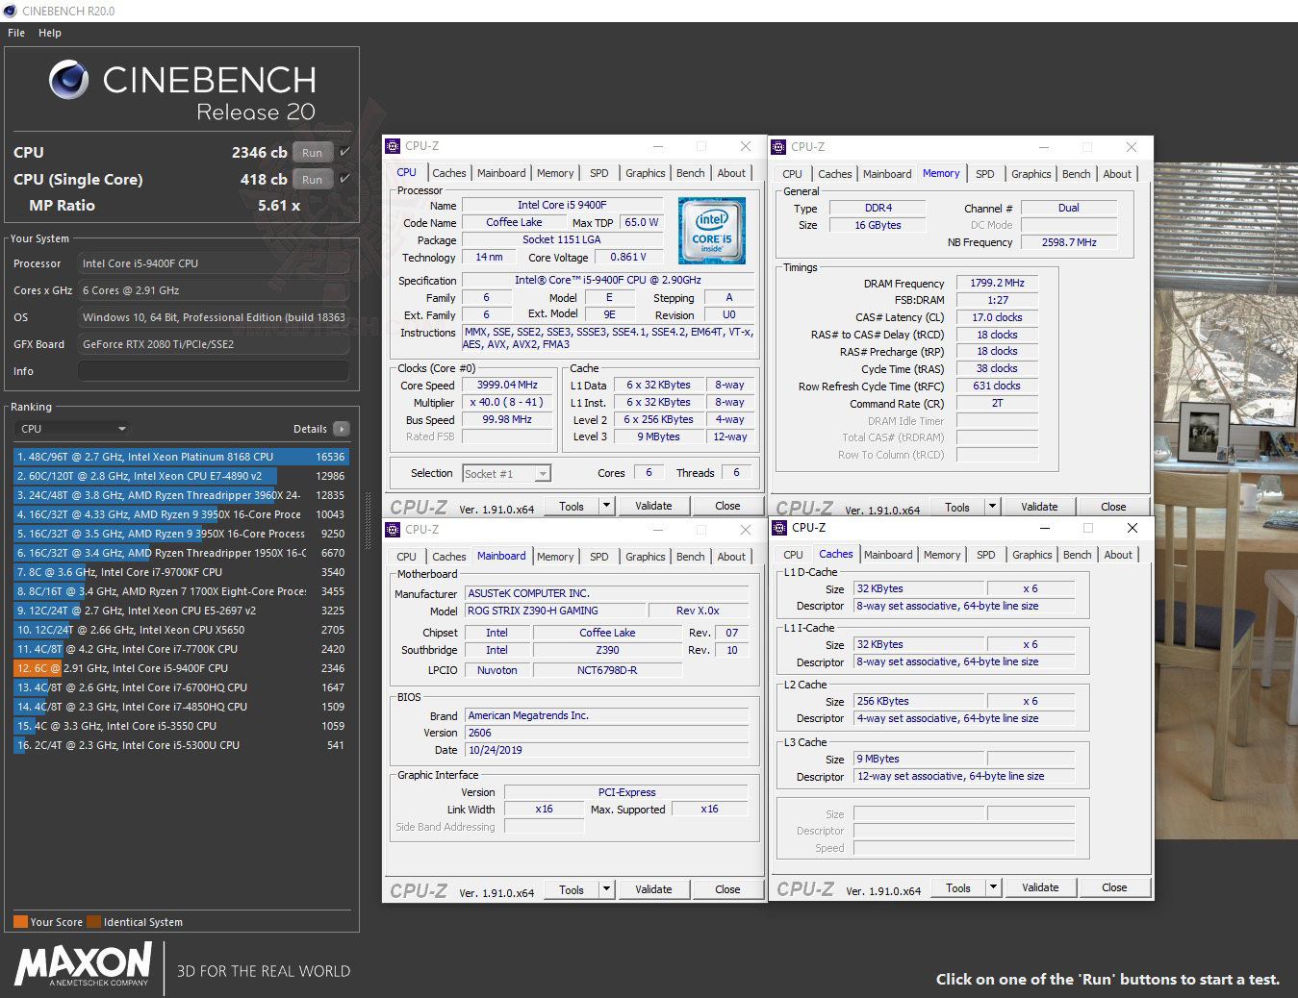The height and width of the screenshot is (998, 1298).
Task: Open Tools dropdown arrow in Memory CPU-Z window
Action: coord(992,507)
